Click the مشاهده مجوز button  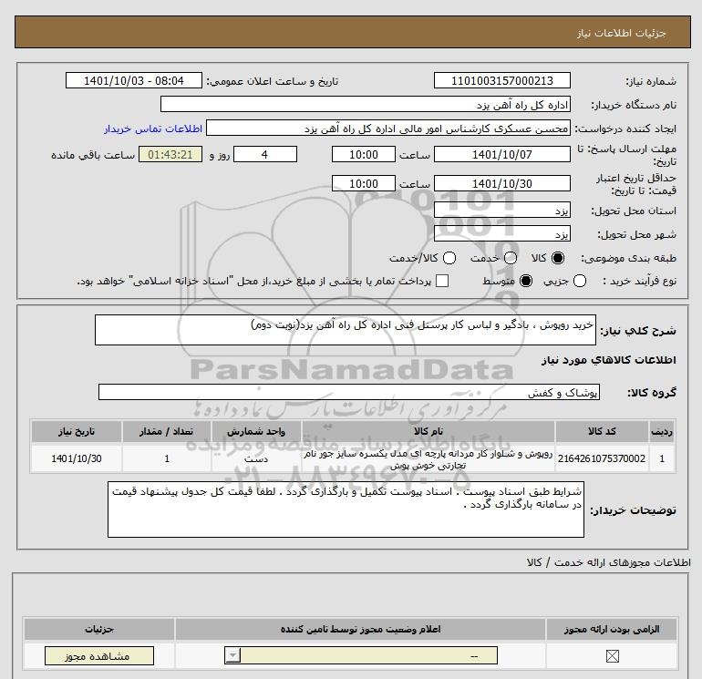point(99,655)
